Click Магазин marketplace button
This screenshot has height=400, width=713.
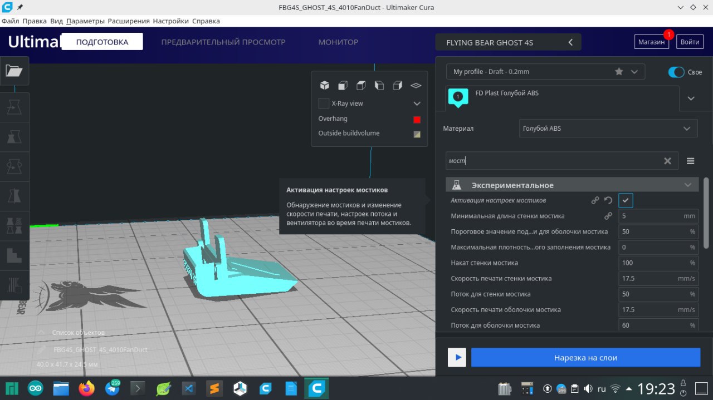point(651,42)
